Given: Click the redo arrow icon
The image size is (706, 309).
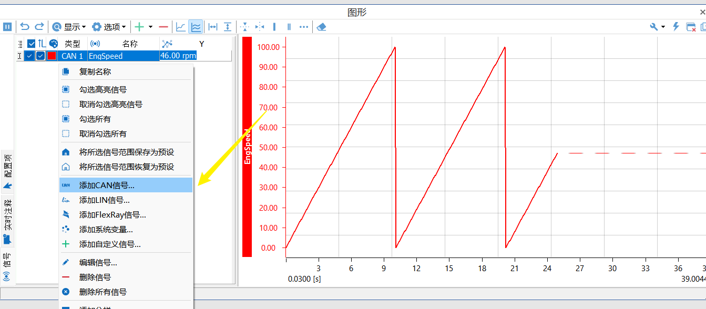Looking at the screenshot, I should point(39,26).
